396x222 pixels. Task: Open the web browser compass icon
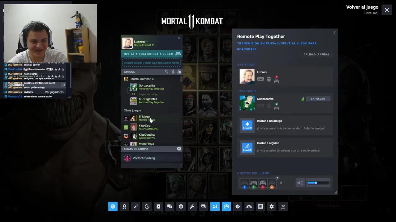point(238,207)
